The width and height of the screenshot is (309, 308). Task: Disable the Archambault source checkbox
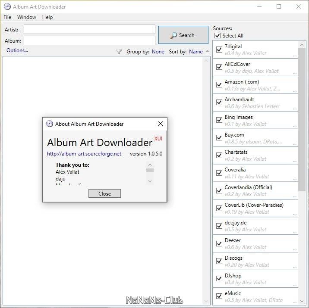(219, 102)
